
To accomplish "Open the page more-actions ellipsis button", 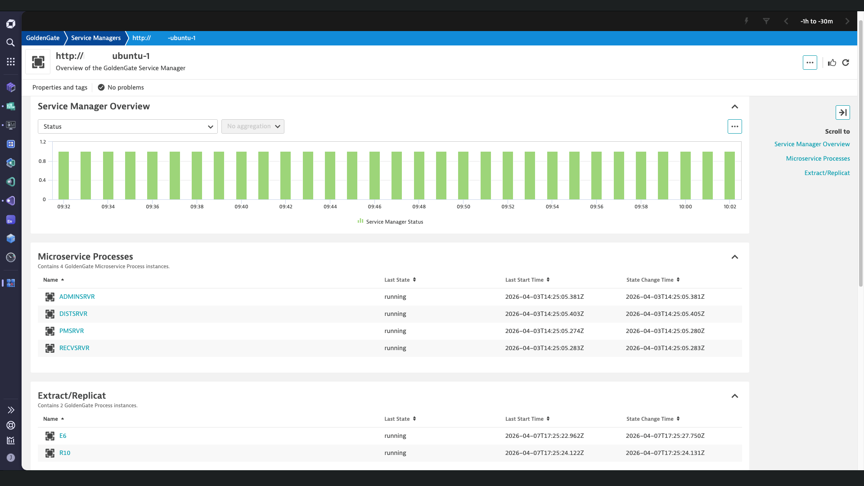I will 810,63.
